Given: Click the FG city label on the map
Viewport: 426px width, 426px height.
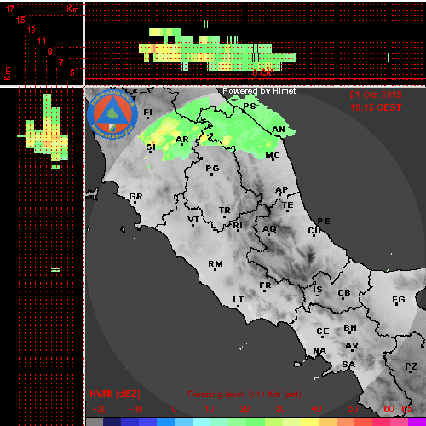Looking at the screenshot, I should coord(399,300).
